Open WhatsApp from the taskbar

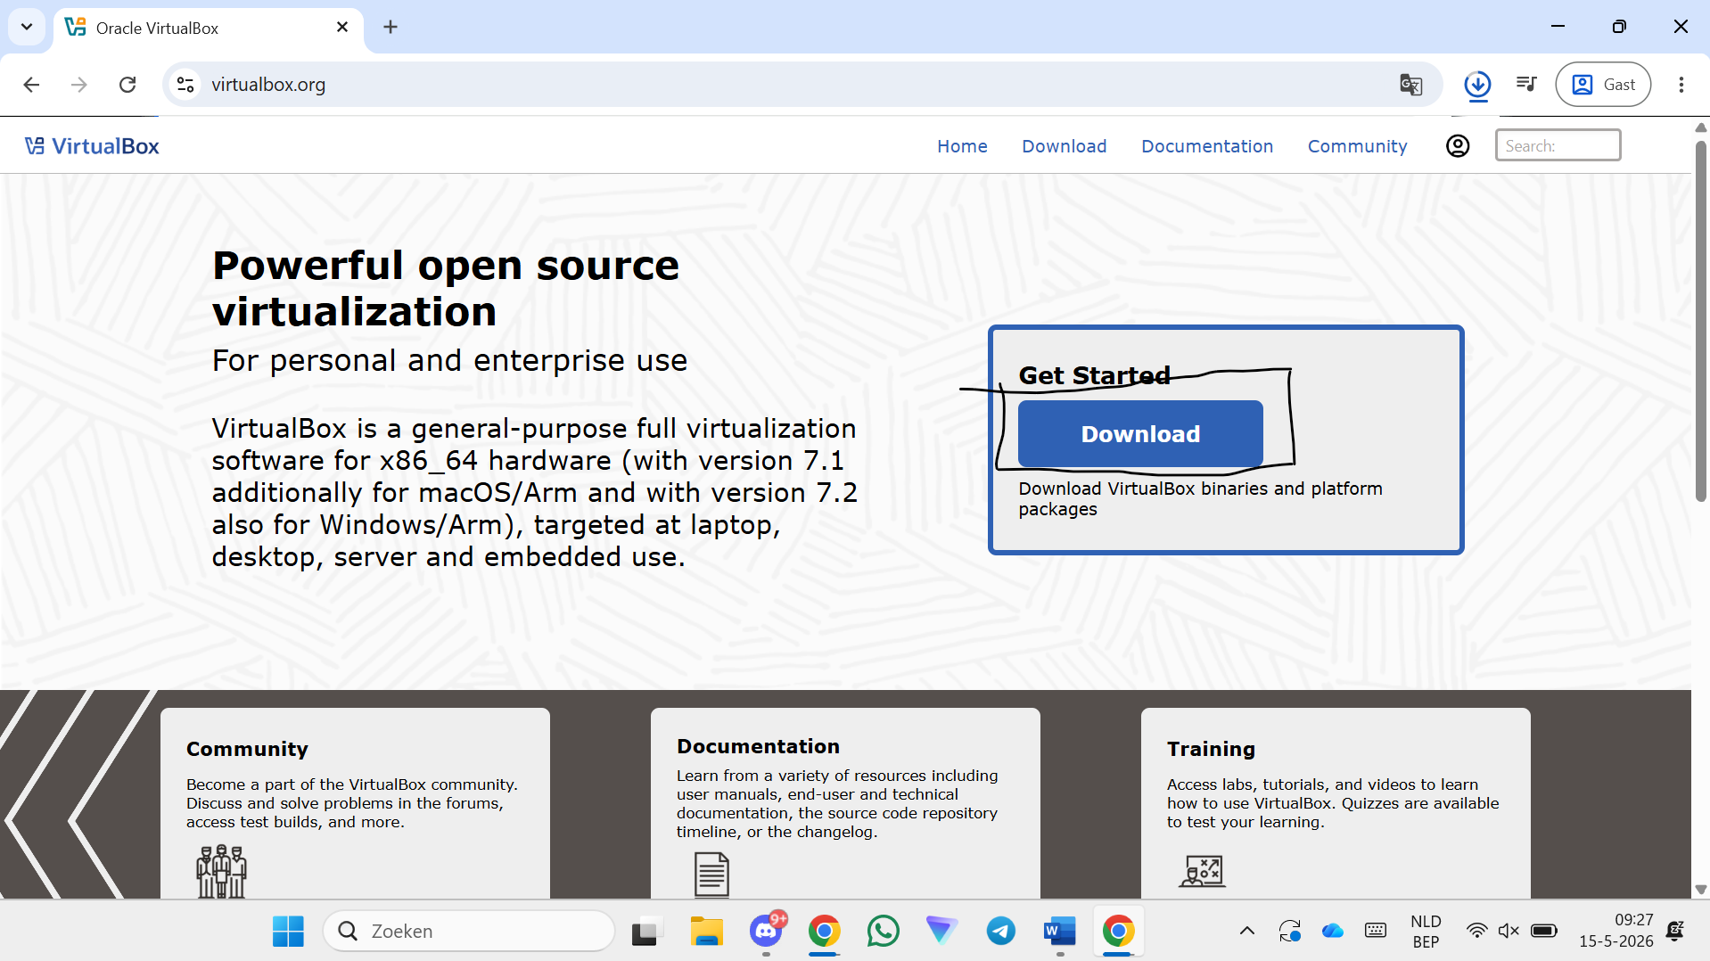884,932
